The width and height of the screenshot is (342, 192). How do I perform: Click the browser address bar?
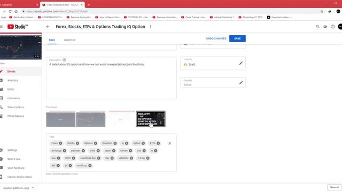pos(170,11)
